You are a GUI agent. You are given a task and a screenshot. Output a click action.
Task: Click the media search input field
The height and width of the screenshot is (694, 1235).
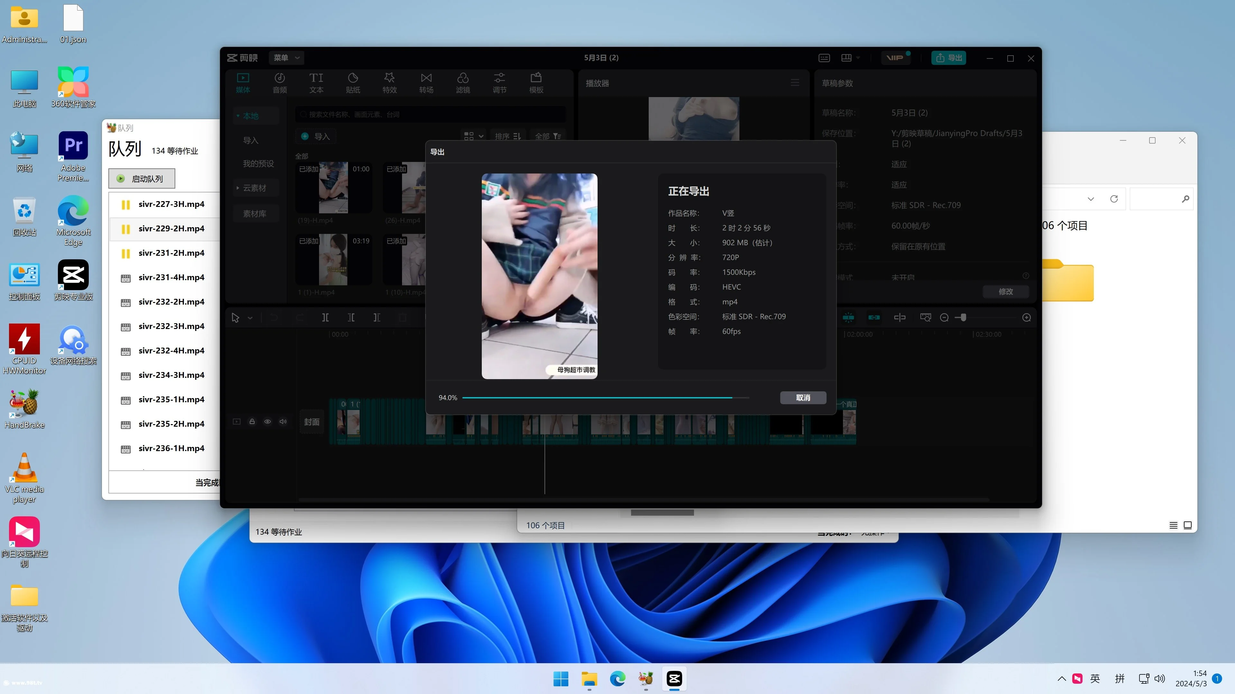tap(431, 114)
